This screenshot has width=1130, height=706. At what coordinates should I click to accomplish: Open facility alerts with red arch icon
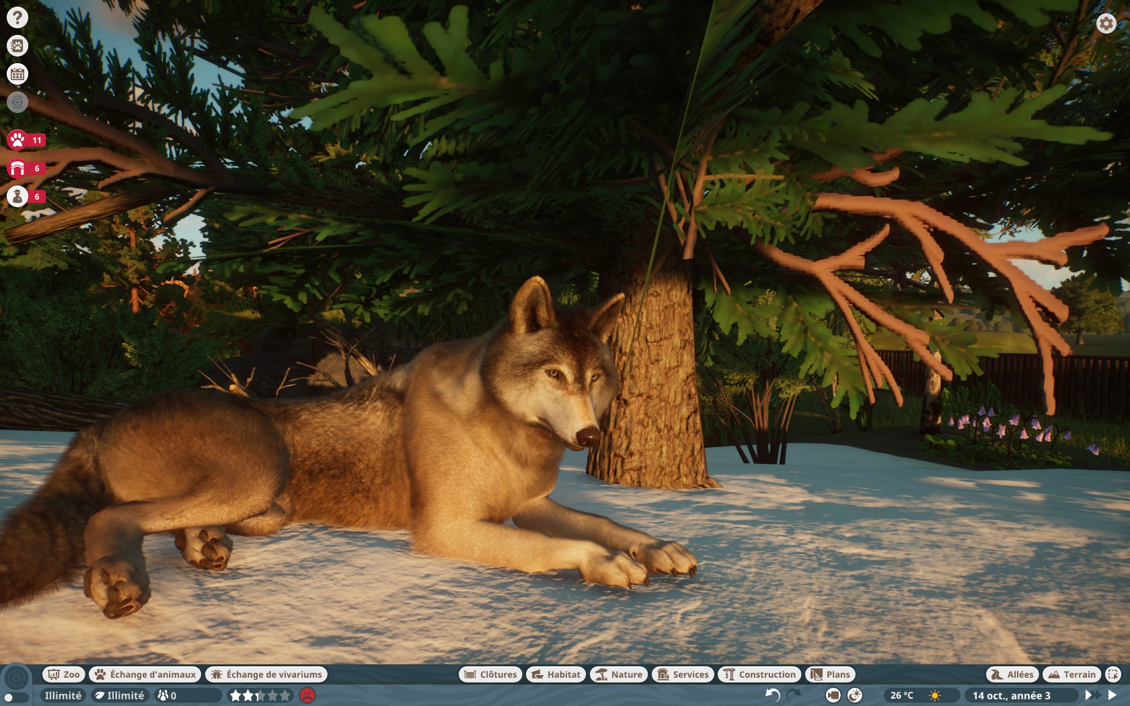(x=26, y=168)
